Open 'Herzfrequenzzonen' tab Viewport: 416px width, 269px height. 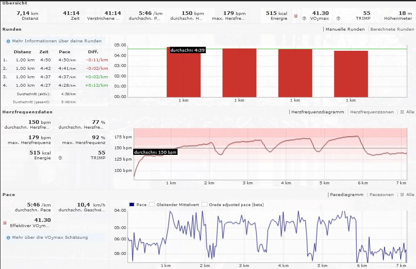point(372,112)
